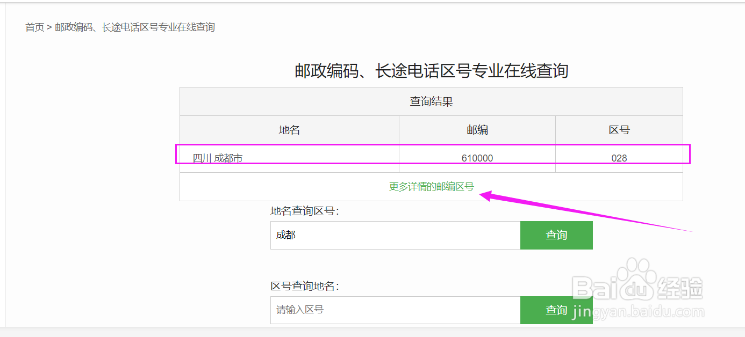The height and width of the screenshot is (337, 745).
Task: Select the 地名 column header
Action: [289, 130]
